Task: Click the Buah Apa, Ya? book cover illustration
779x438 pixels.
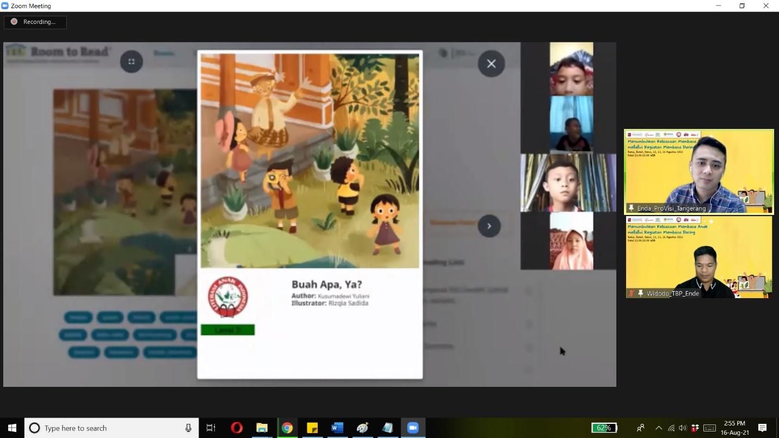Action: click(x=310, y=161)
